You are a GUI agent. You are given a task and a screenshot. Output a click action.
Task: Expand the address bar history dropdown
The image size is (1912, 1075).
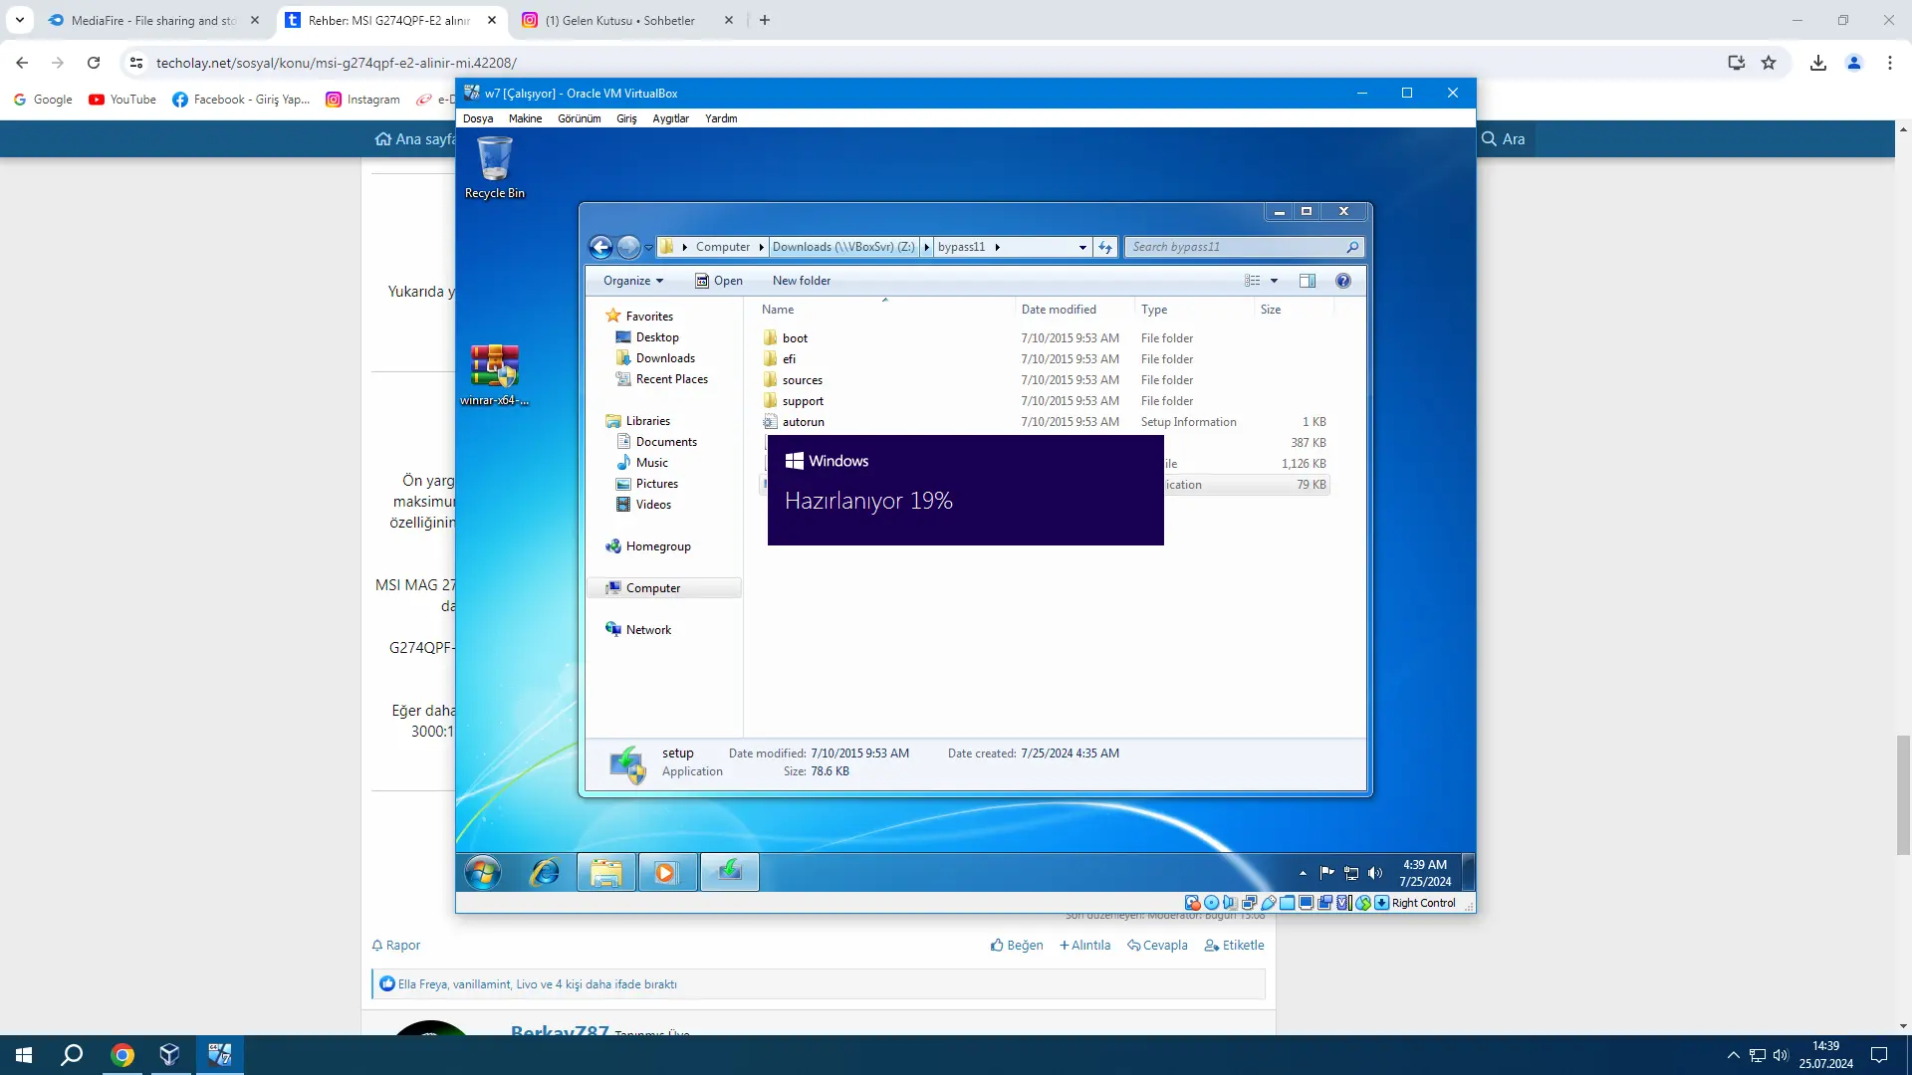(x=1082, y=247)
